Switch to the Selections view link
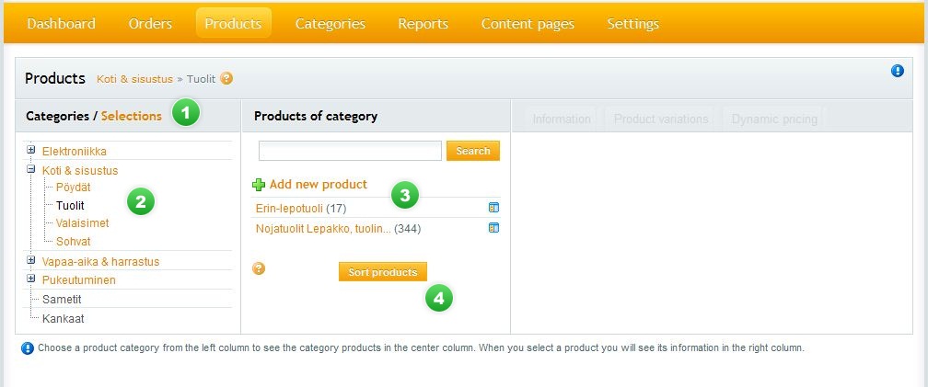Image resolution: width=928 pixels, height=387 pixels. pyautogui.click(x=131, y=116)
